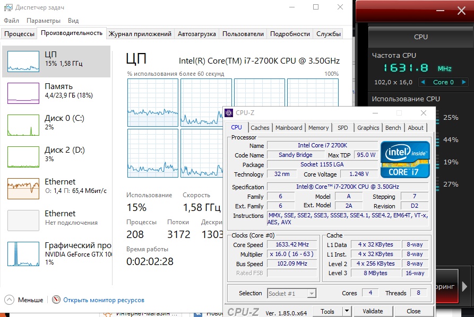
Task: Open the Bench tab in CPU-Z
Action: [393, 128]
